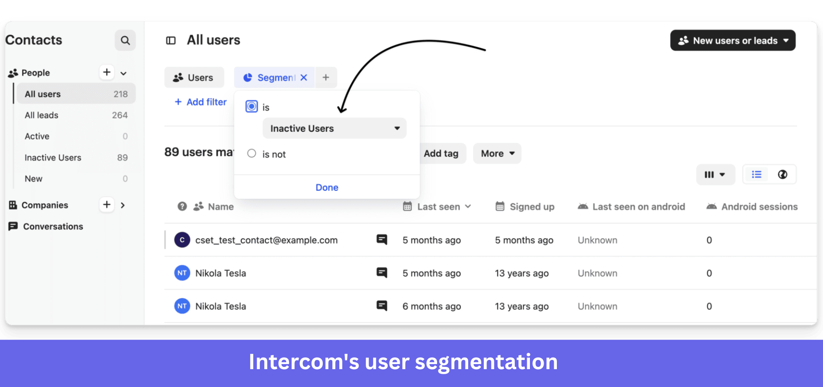This screenshot has width=823, height=387.
Task: Select All users list
Action: 76,94
